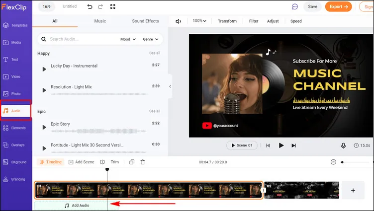Toggle fullscreen preview icon
Image resolution: width=374 pixels, height=211 pixels.
tap(113, 6)
